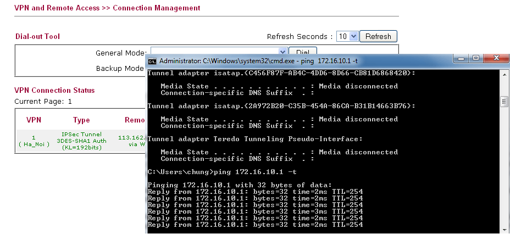Click the Teredo Tunneling Pseudo-Interface line

[x=255, y=139]
